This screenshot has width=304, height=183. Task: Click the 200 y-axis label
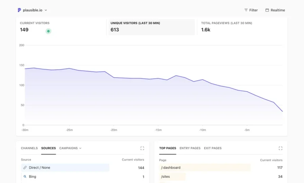pos(22,45)
